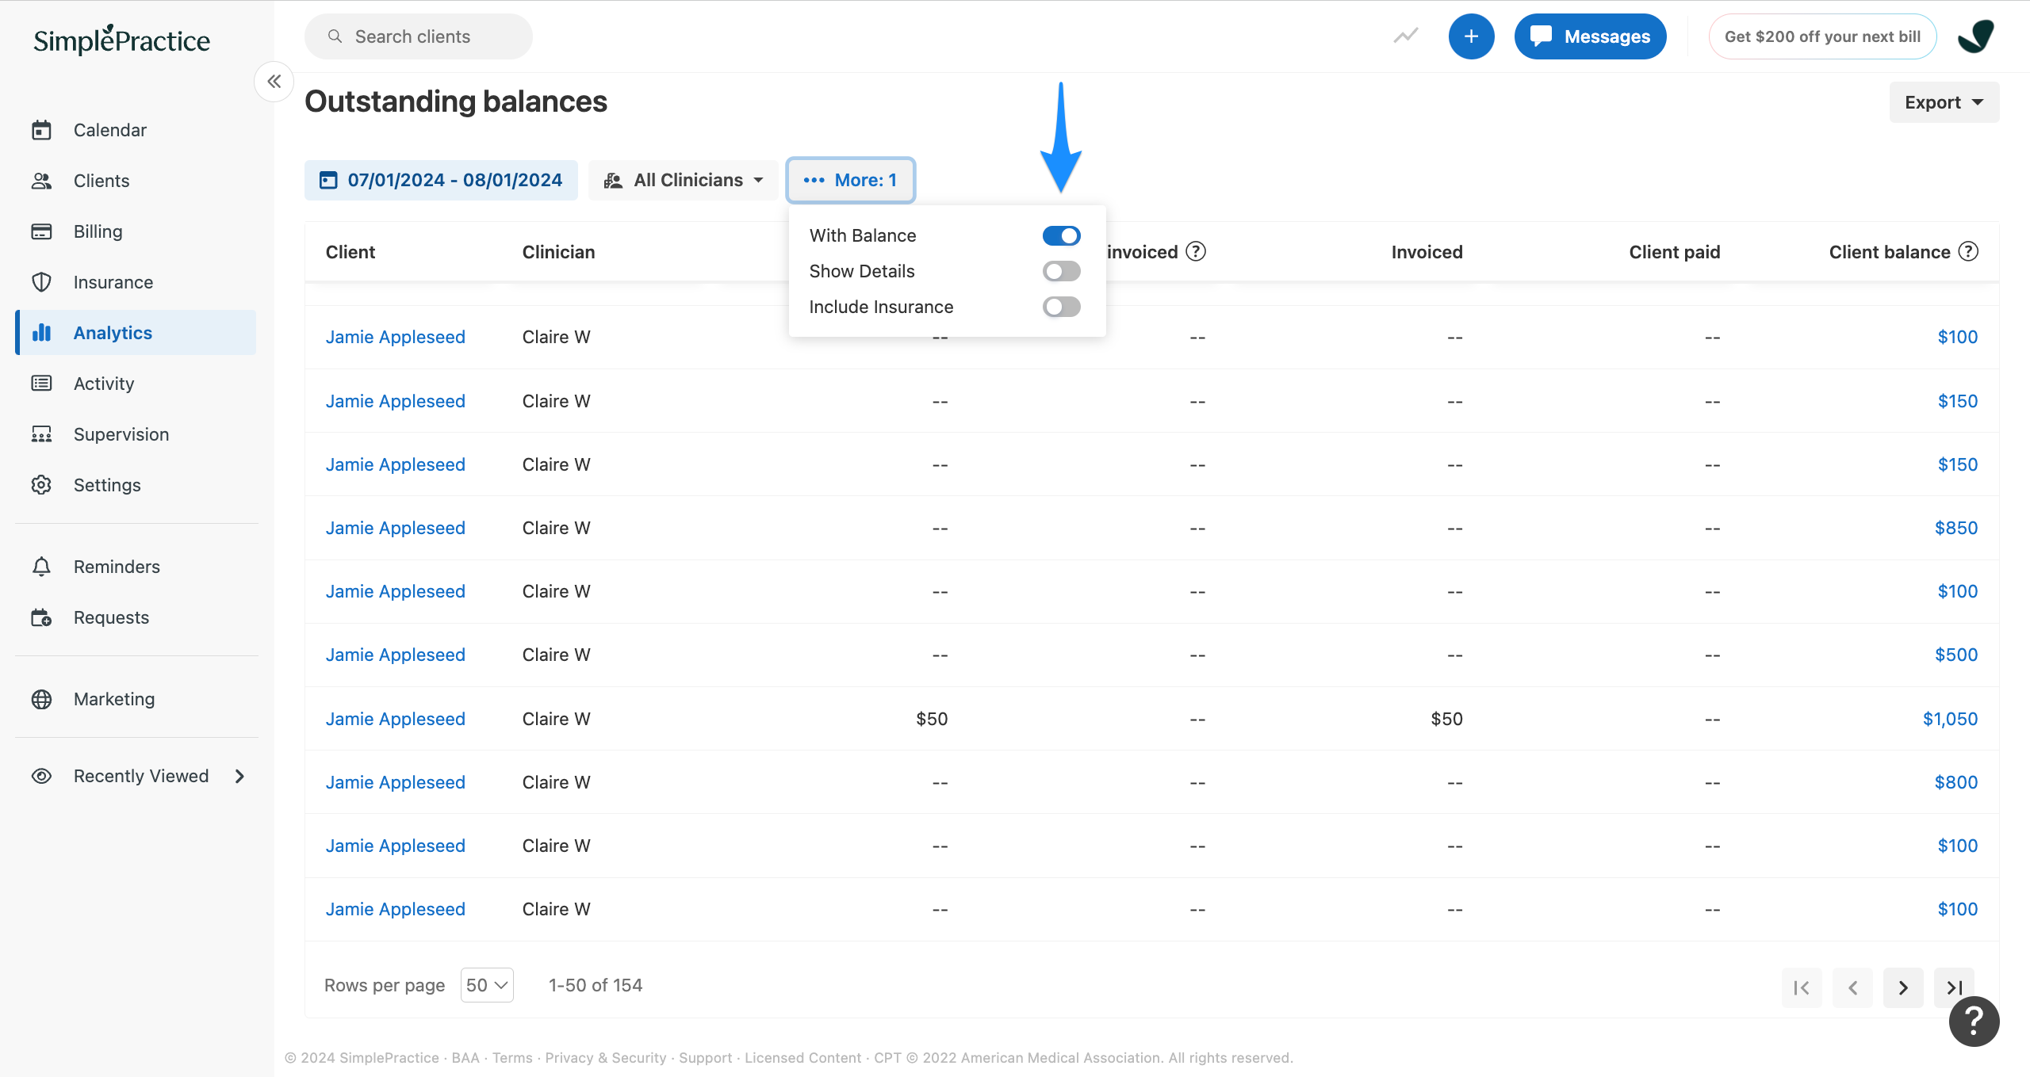
Task: Click the Privacy & Security footer link
Action: [x=606, y=1058]
